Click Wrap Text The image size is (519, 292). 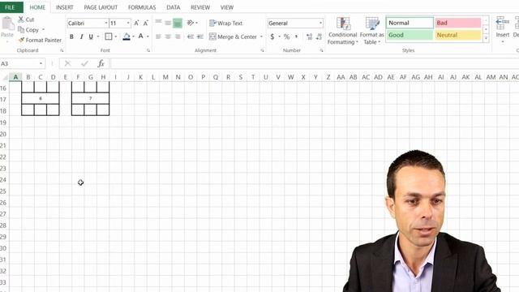(x=225, y=24)
